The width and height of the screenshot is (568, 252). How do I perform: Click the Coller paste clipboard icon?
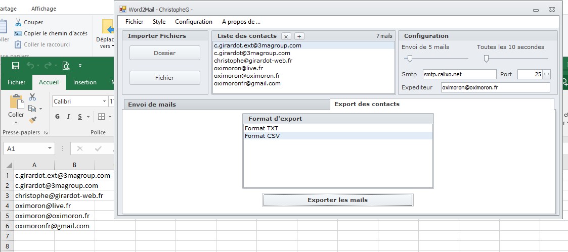[x=16, y=102]
